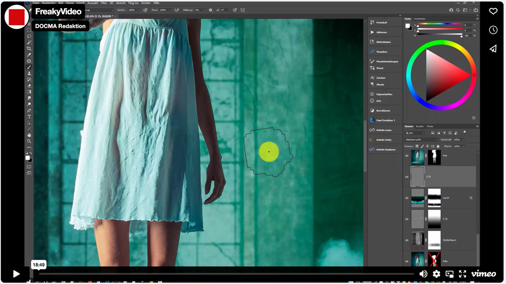
Task: Click the FreakyVideo title link
Action: (x=58, y=11)
